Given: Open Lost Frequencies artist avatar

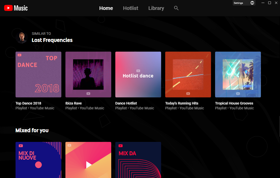Looking at the screenshot, I should pyautogui.click(x=22, y=38).
